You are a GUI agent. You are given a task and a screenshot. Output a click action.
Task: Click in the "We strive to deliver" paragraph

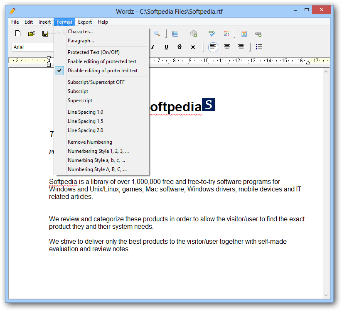pyautogui.click(x=168, y=245)
